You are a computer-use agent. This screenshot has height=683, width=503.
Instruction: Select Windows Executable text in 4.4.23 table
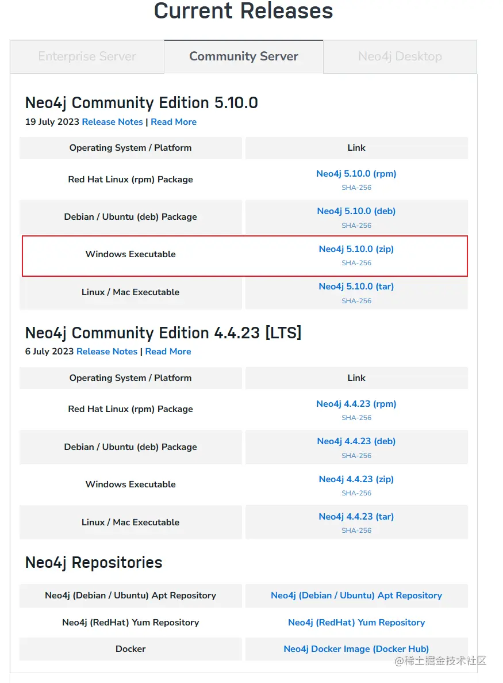(130, 484)
